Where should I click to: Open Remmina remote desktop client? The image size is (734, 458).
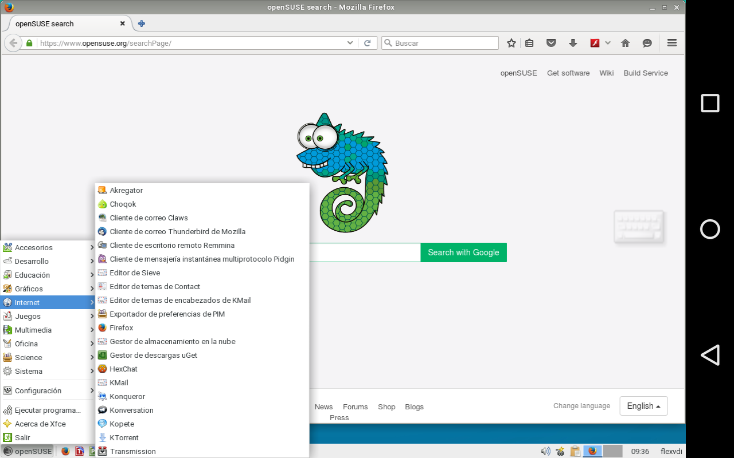click(x=202, y=245)
